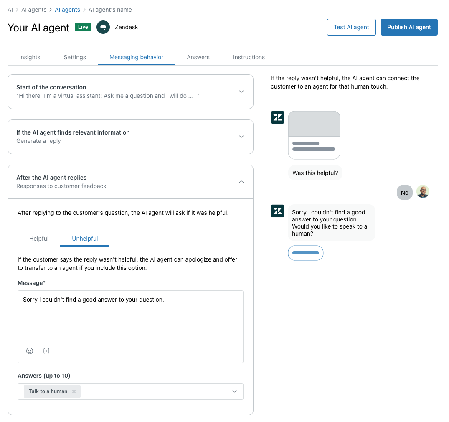
Task: Remove the 'Talk to a human' tag
Action: [x=74, y=391]
